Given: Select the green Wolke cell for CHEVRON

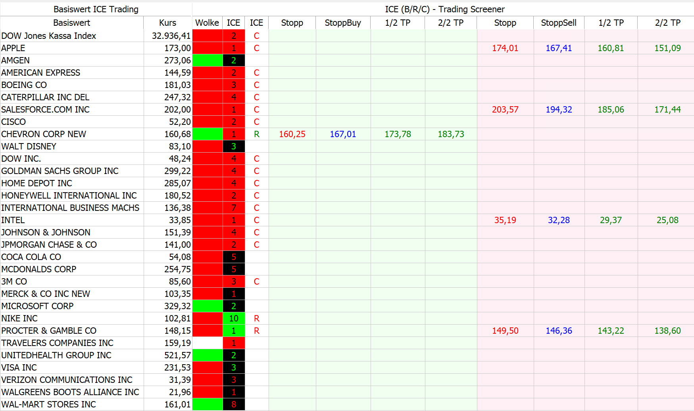Looking at the screenshot, I should [208, 134].
